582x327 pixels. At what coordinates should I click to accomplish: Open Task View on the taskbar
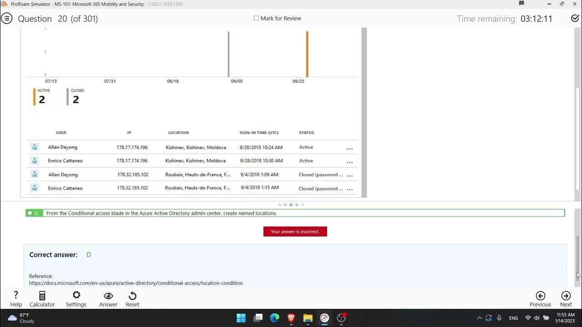[258, 318]
